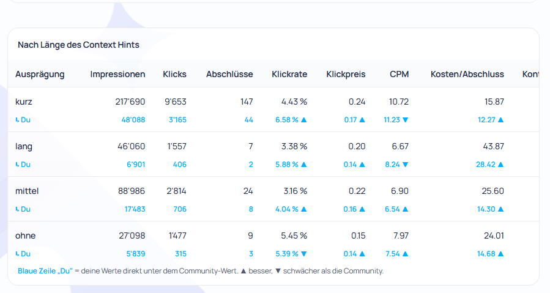Screen dimensions: 550x293
Task: Select the 'lang' row label
Action: [x=24, y=146]
